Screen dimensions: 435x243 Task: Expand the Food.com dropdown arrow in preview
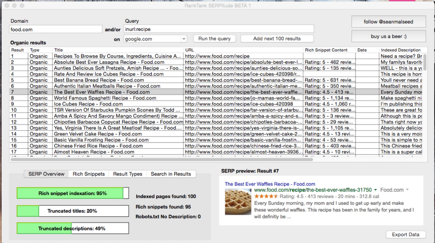pos(407,190)
